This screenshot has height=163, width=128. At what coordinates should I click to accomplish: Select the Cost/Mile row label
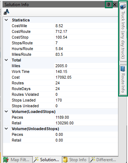[x=19, y=26]
